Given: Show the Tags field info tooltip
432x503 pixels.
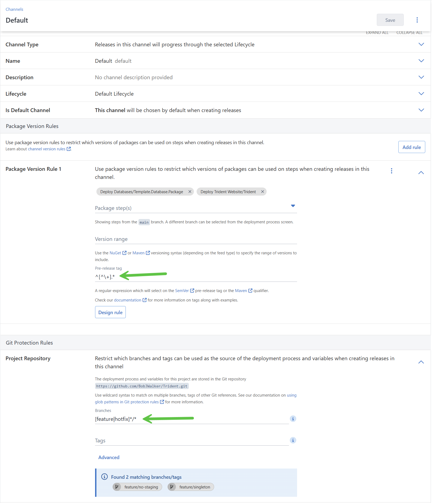Looking at the screenshot, I should click(x=292, y=440).
